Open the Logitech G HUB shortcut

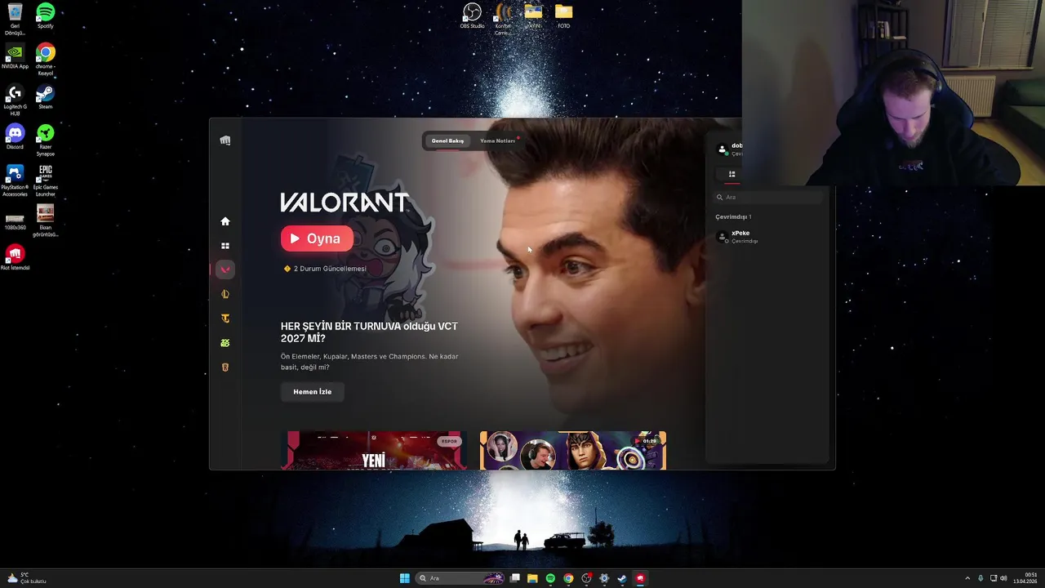pyautogui.click(x=15, y=100)
